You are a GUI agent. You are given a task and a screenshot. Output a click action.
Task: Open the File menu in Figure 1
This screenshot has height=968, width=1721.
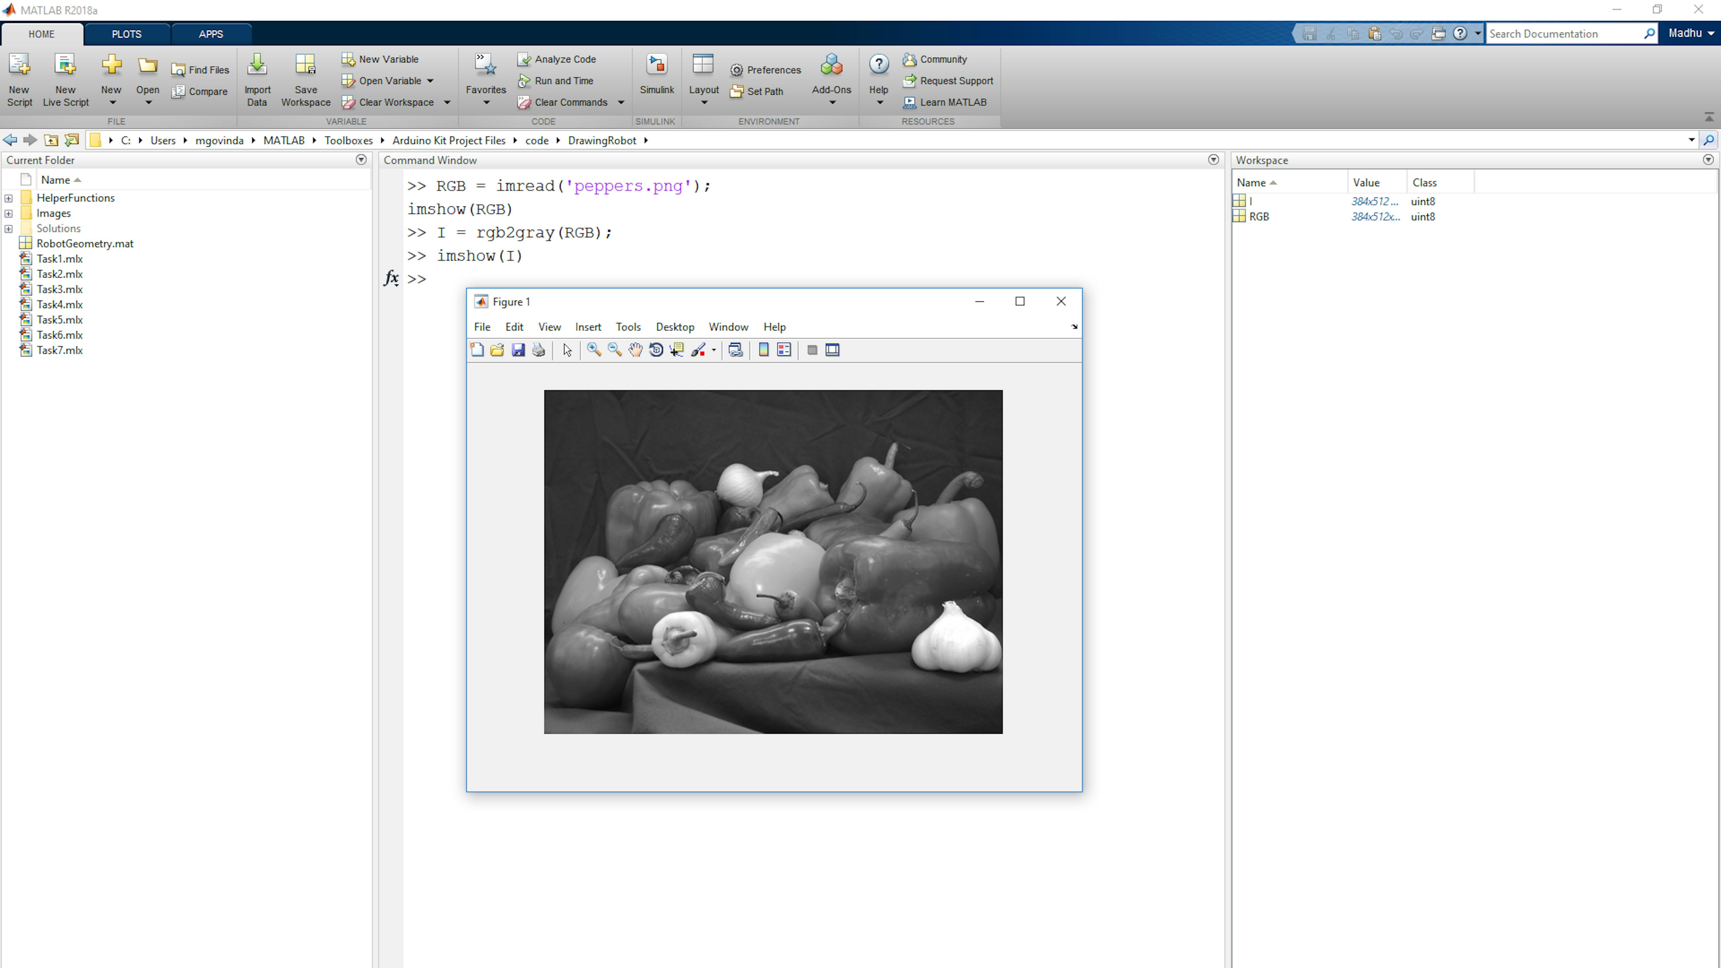(x=482, y=327)
